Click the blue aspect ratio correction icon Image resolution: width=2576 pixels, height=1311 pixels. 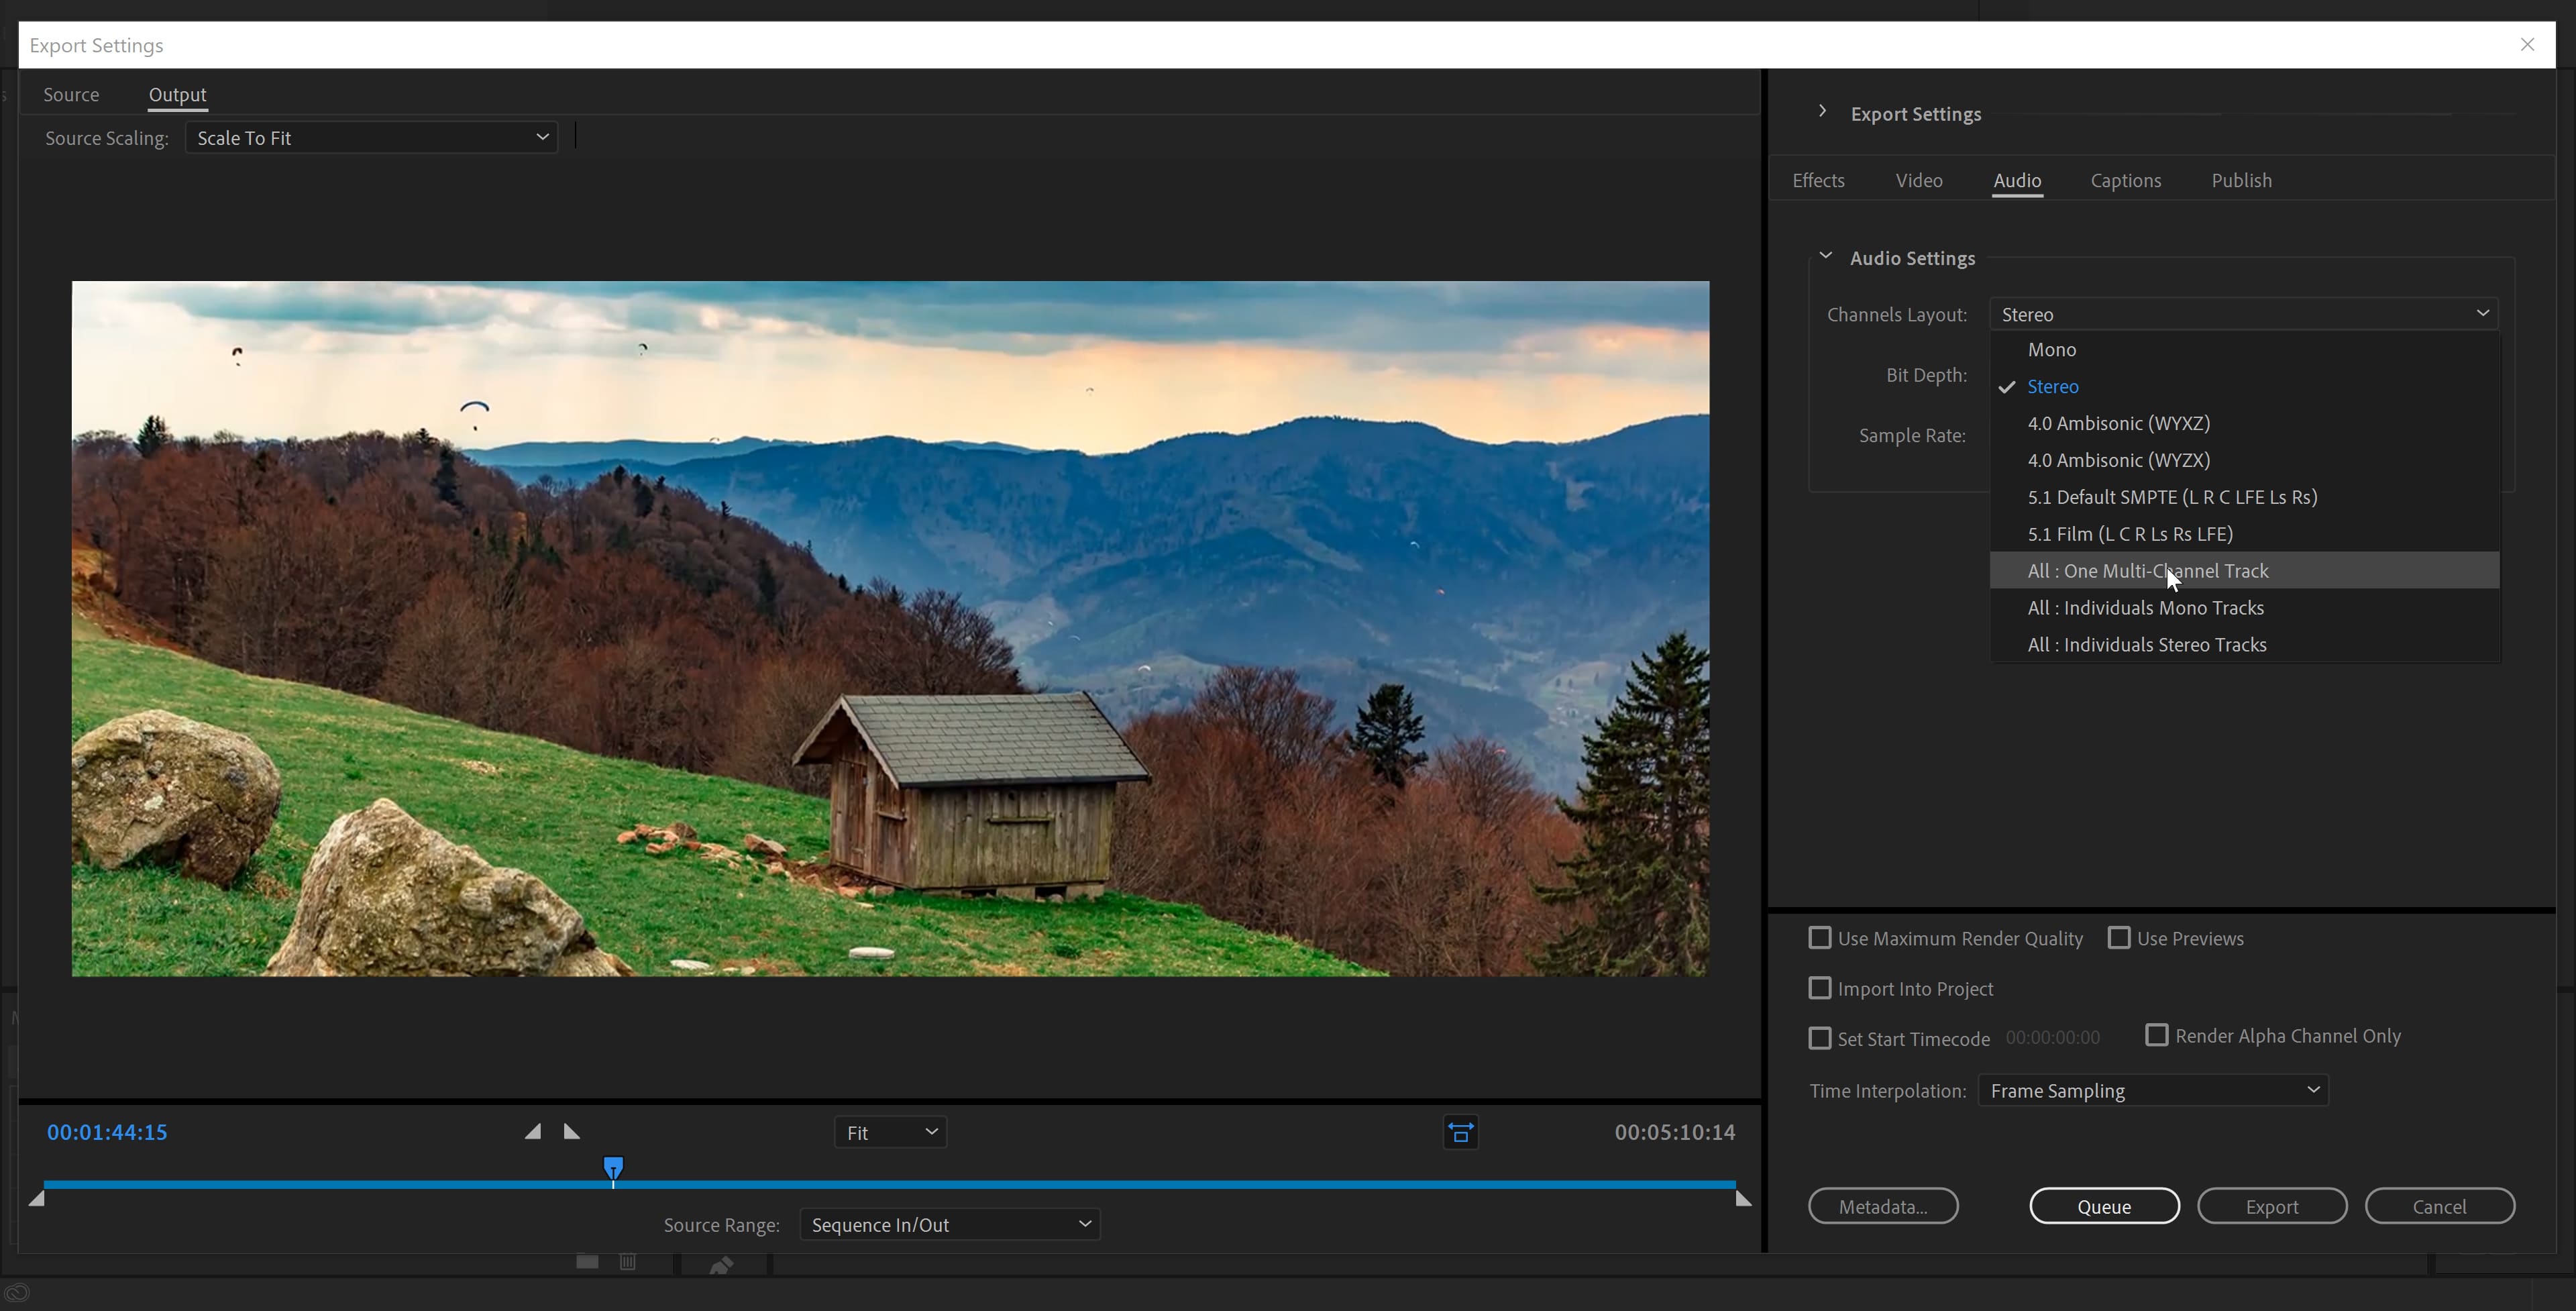tap(1460, 1132)
